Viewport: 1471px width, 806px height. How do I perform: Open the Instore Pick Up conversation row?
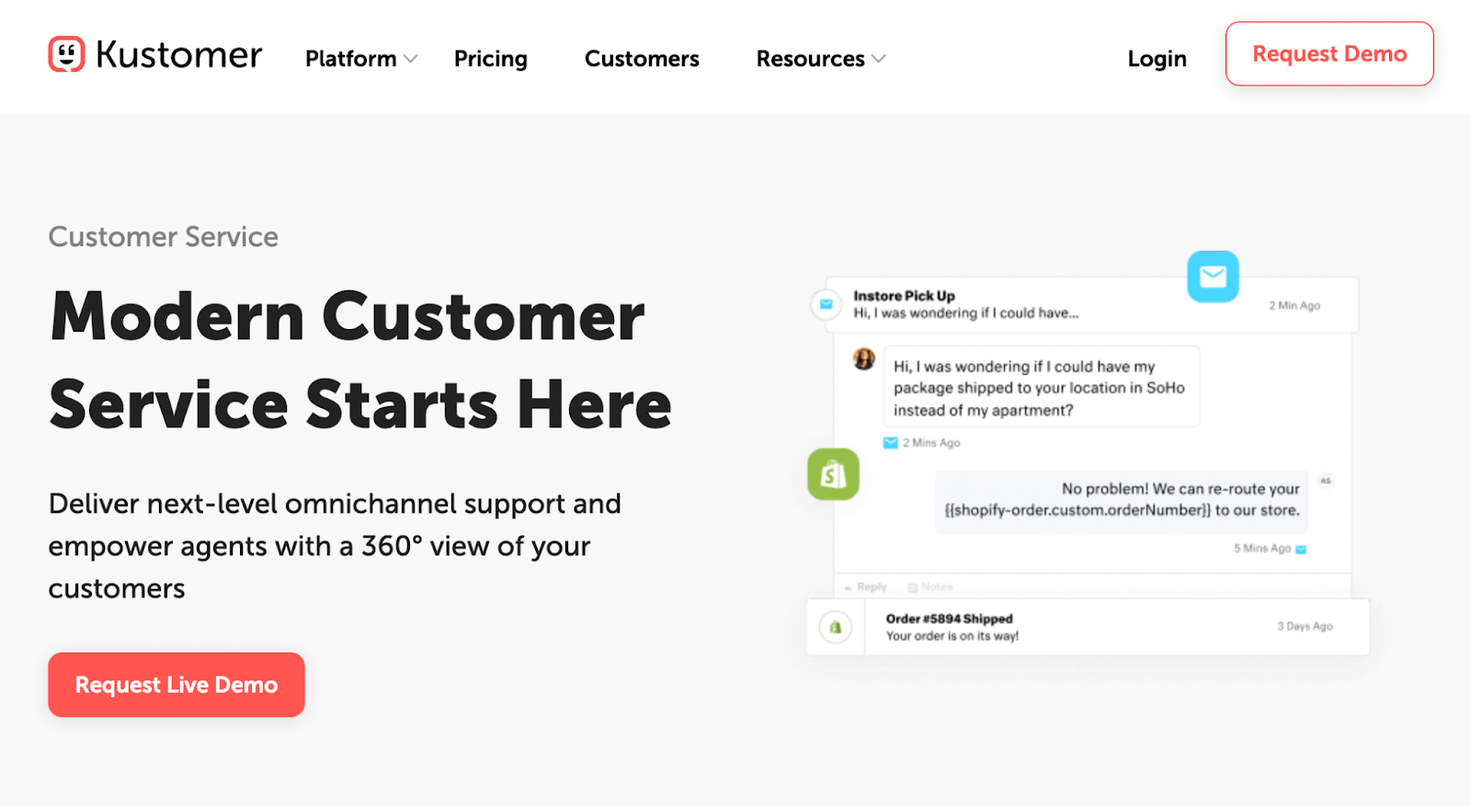1057,304
